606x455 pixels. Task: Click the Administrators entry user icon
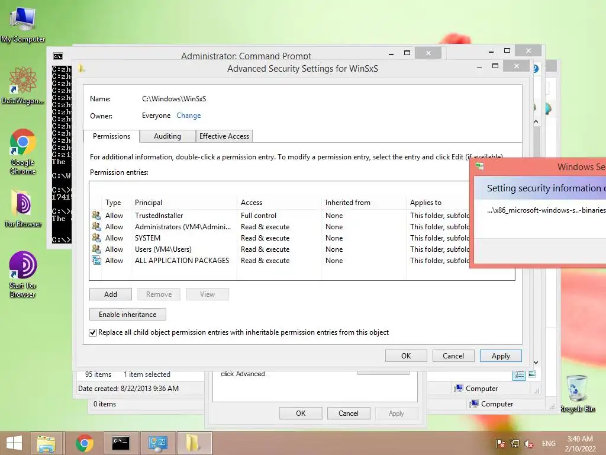pos(96,226)
